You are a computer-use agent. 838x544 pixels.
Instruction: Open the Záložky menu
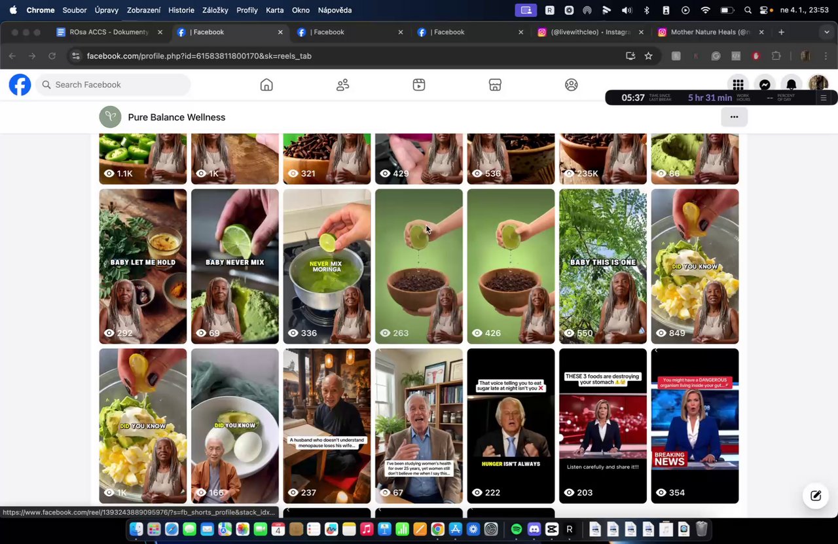coord(215,10)
